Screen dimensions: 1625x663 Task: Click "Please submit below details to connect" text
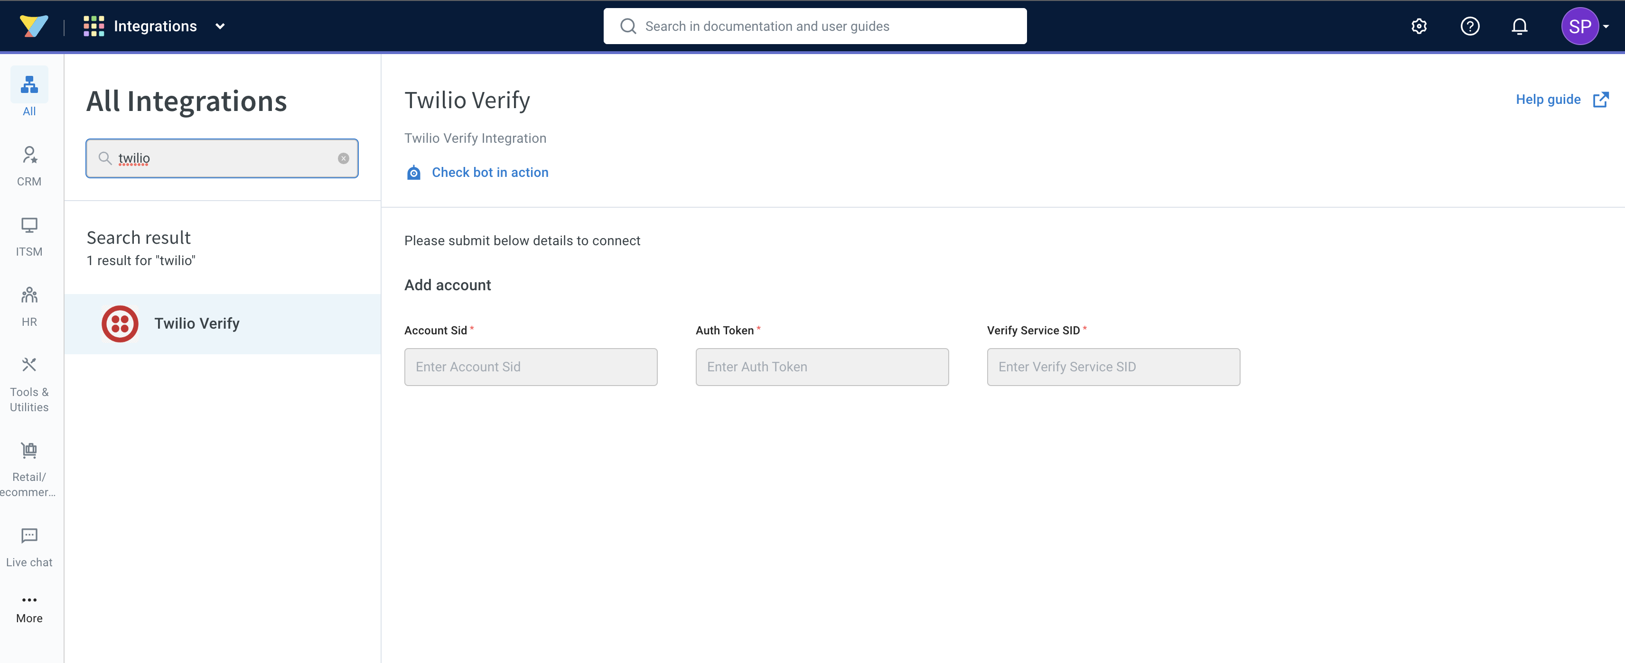click(x=522, y=241)
